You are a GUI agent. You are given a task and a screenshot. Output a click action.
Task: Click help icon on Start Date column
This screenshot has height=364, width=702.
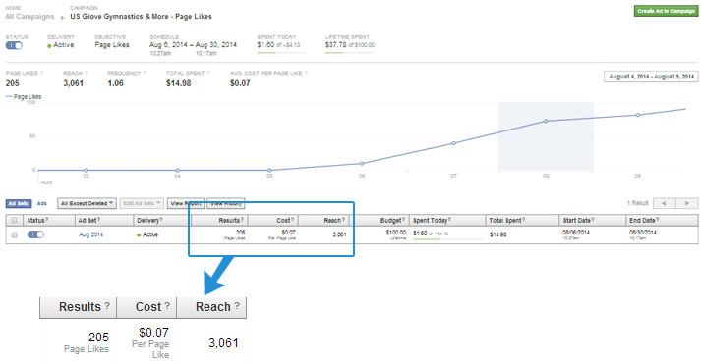[x=594, y=220]
